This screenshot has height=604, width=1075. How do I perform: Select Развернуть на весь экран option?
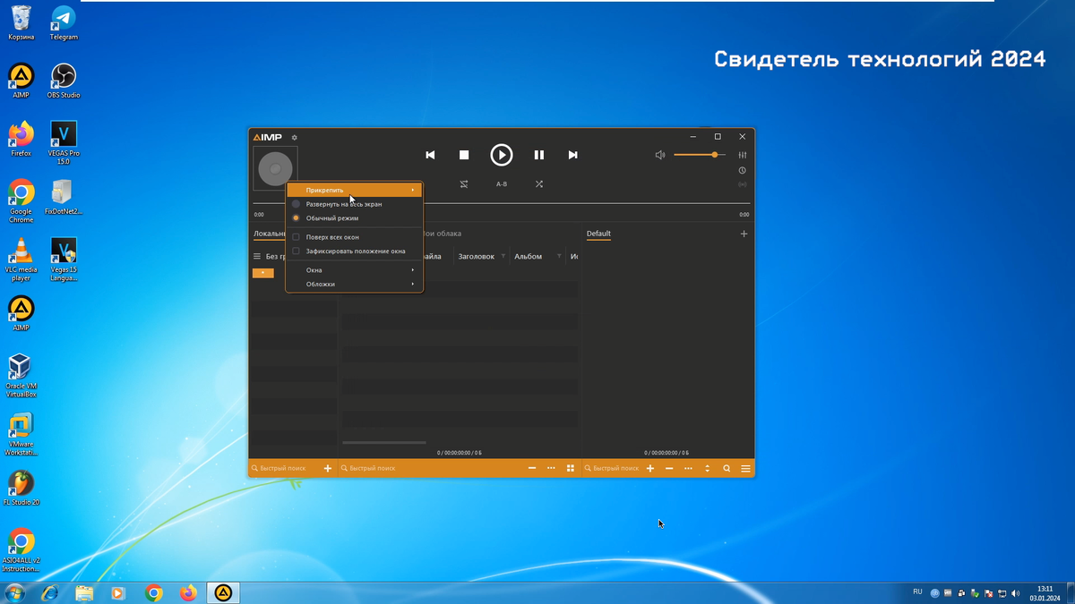coord(354,204)
